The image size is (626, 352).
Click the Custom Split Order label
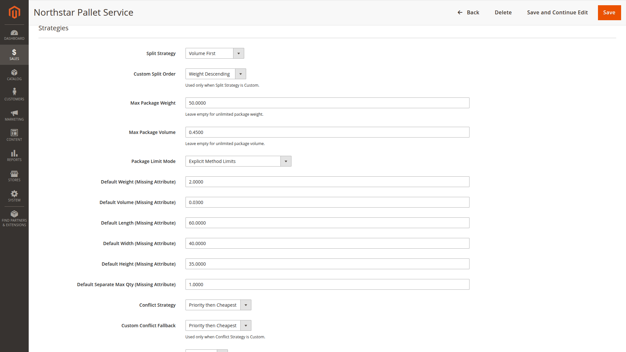pyautogui.click(x=155, y=74)
